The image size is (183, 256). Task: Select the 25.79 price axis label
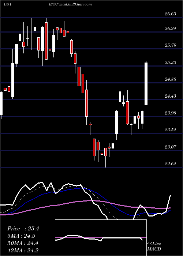[171, 45]
